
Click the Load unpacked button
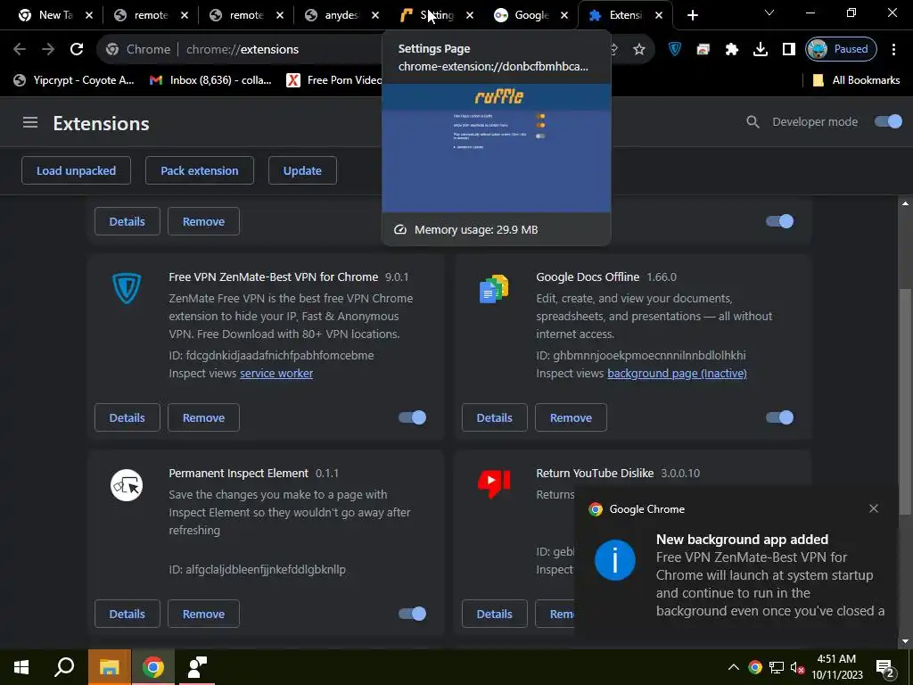77,170
